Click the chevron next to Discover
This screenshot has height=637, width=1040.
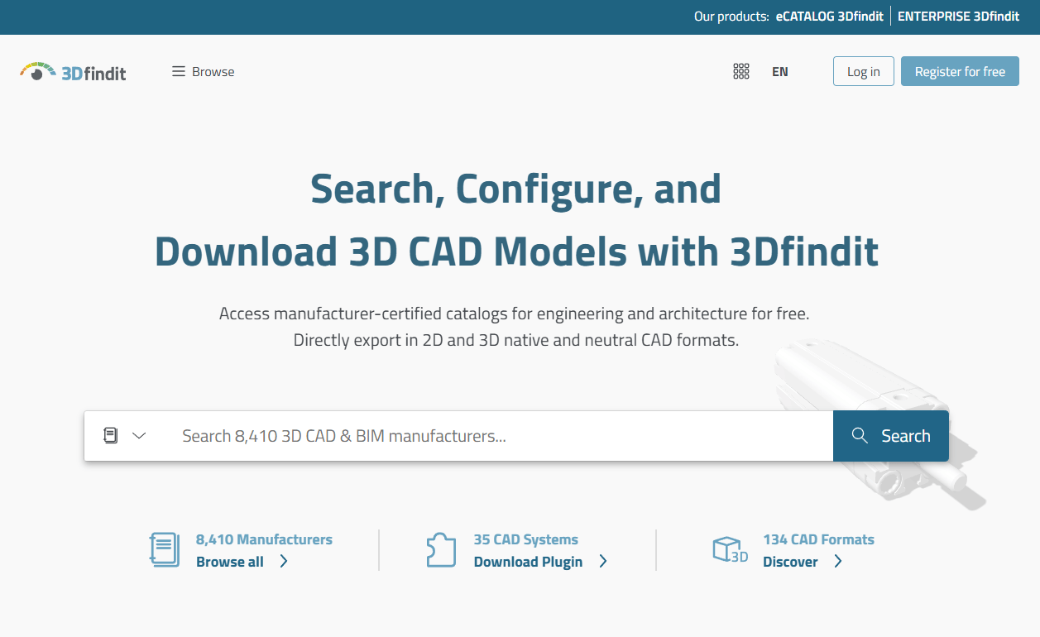pyautogui.click(x=838, y=562)
